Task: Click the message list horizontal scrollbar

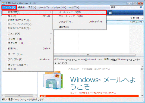Action: [x=95, y=55]
